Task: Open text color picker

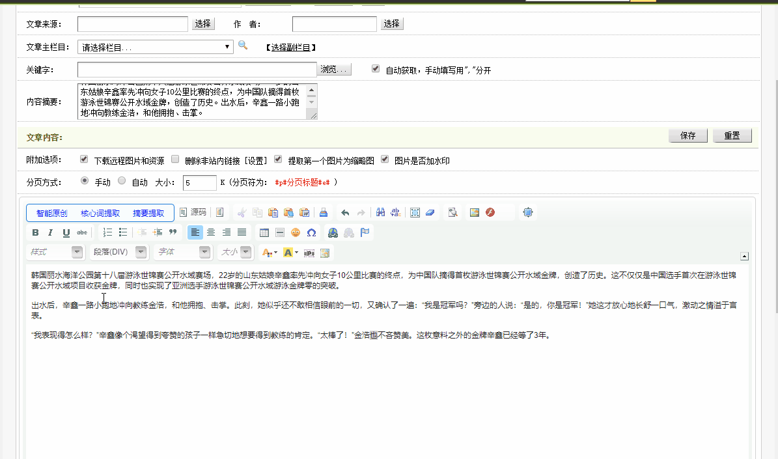Action: point(270,253)
